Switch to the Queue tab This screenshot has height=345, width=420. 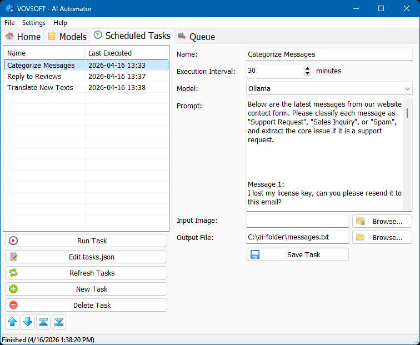coord(196,37)
